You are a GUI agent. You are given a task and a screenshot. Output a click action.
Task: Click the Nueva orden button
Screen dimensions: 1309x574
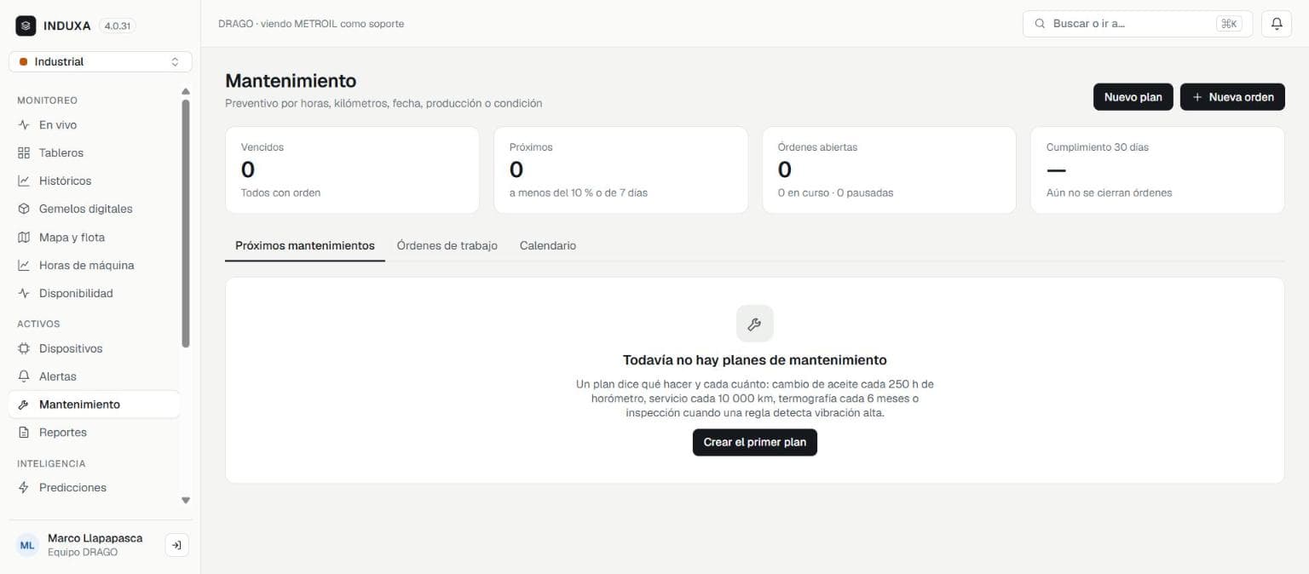[x=1232, y=97]
